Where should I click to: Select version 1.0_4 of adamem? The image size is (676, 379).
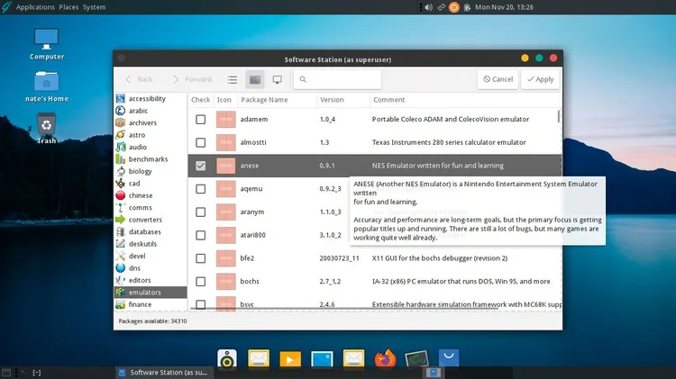327,120
